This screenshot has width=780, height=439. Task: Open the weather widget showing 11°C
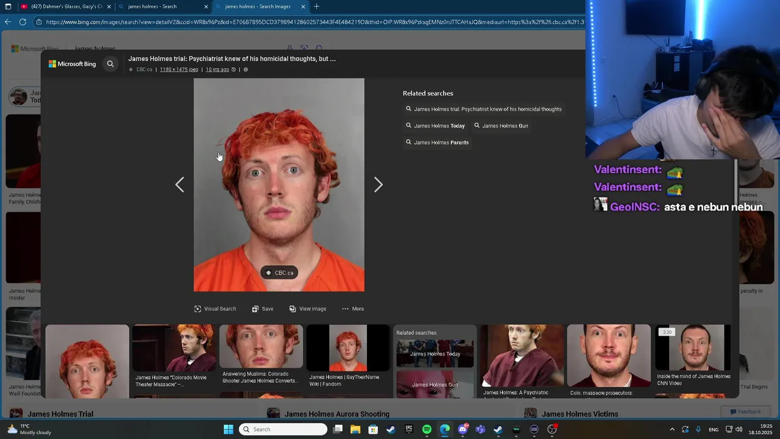pyautogui.click(x=29, y=429)
